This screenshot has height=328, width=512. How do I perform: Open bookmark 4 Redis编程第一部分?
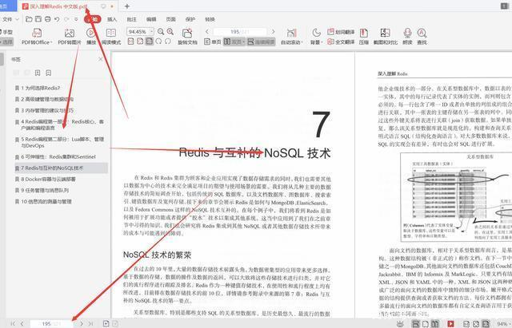(62, 124)
